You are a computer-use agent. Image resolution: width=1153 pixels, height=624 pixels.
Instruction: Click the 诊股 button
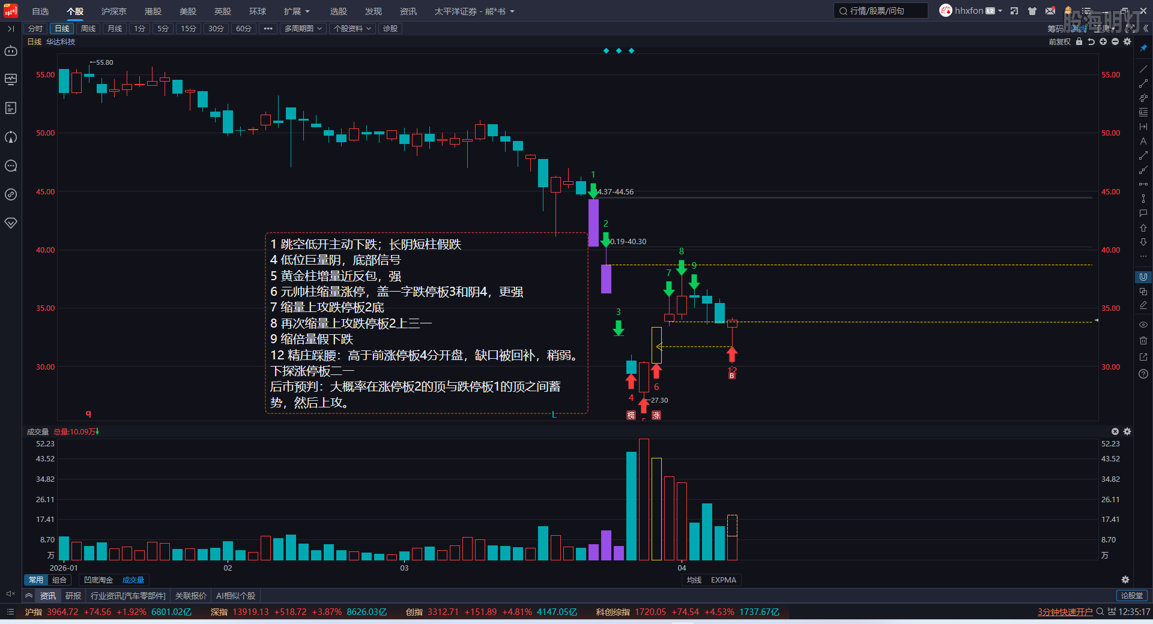(x=390, y=28)
